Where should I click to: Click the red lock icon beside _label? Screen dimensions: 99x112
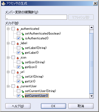pyautogui.click(x=18, y=43)
